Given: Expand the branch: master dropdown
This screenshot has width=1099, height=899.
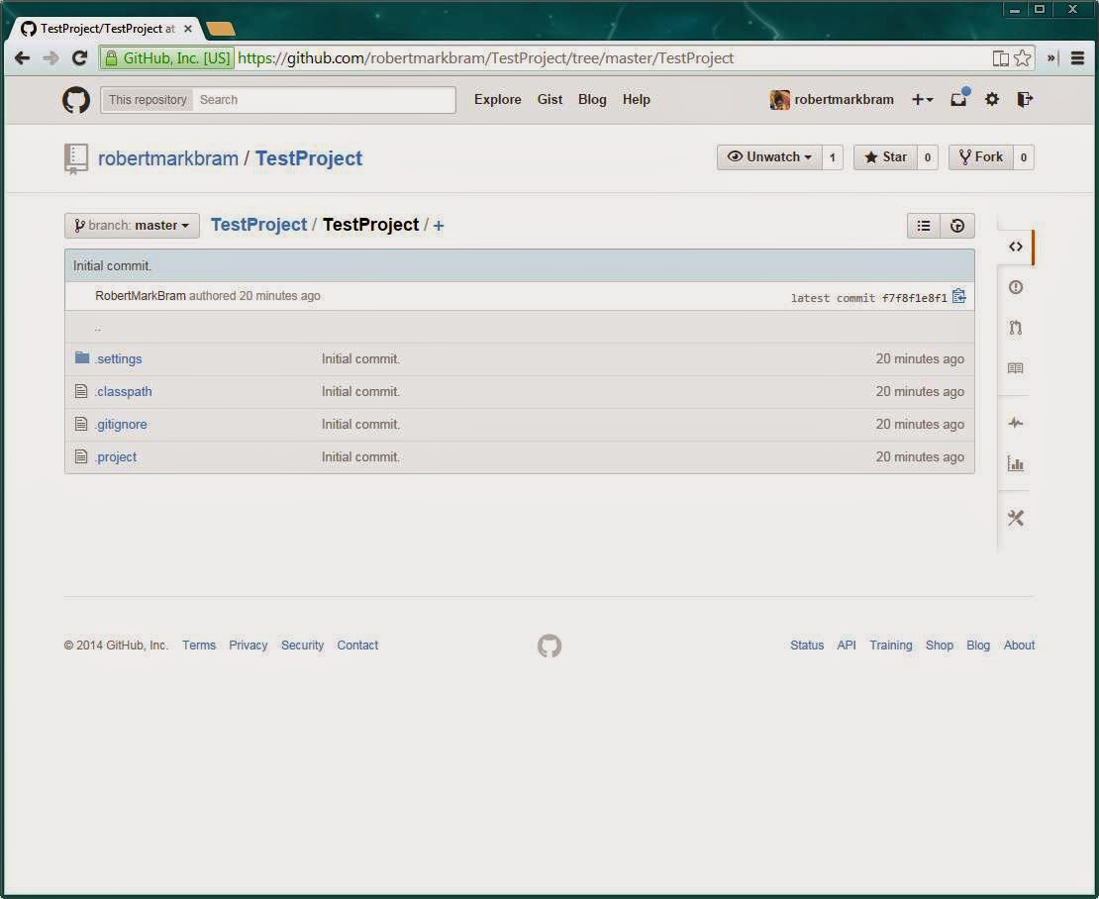Looking at the screenshot, I should point(132,225).
